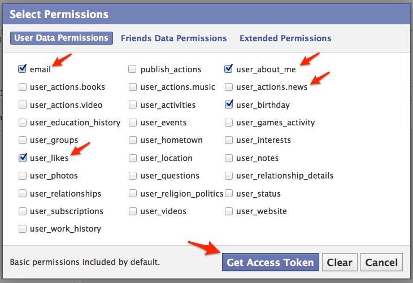Cancel the Select Permissions dialog
The width and height of the screenshot is (413, 283).
(381, 263)
